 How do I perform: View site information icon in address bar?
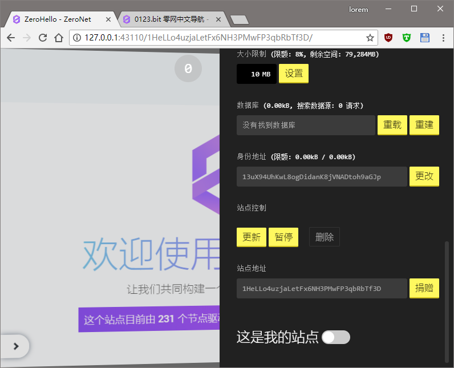coord(77,38)
